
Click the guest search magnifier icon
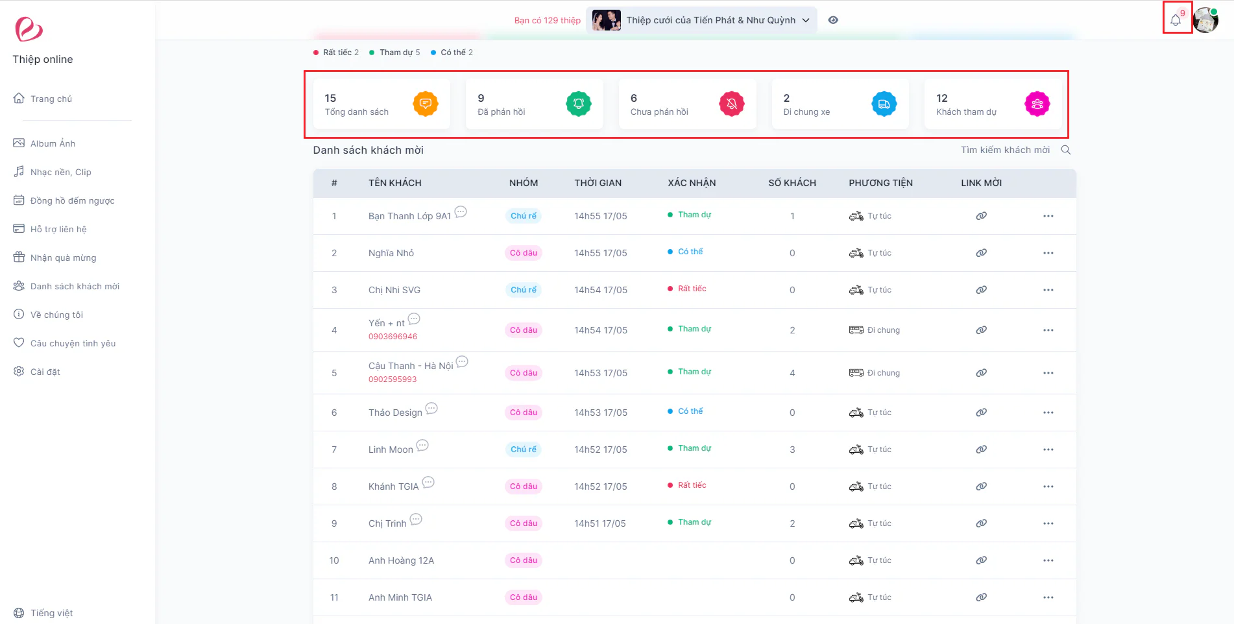click(1066, 150)
